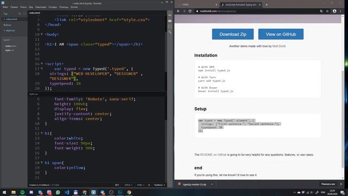
Task: Show hidden system tray icons chevron
Action: [294, 192]
